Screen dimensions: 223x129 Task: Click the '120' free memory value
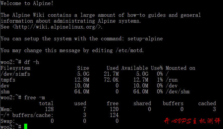[114, 109]
